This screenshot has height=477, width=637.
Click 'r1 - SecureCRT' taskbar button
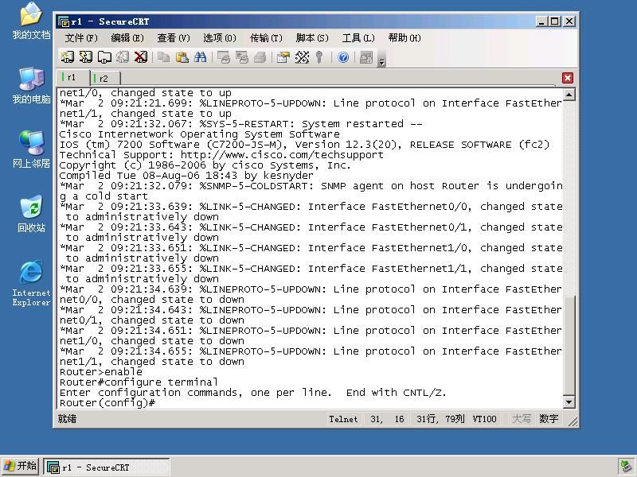(x=106, y=467)
